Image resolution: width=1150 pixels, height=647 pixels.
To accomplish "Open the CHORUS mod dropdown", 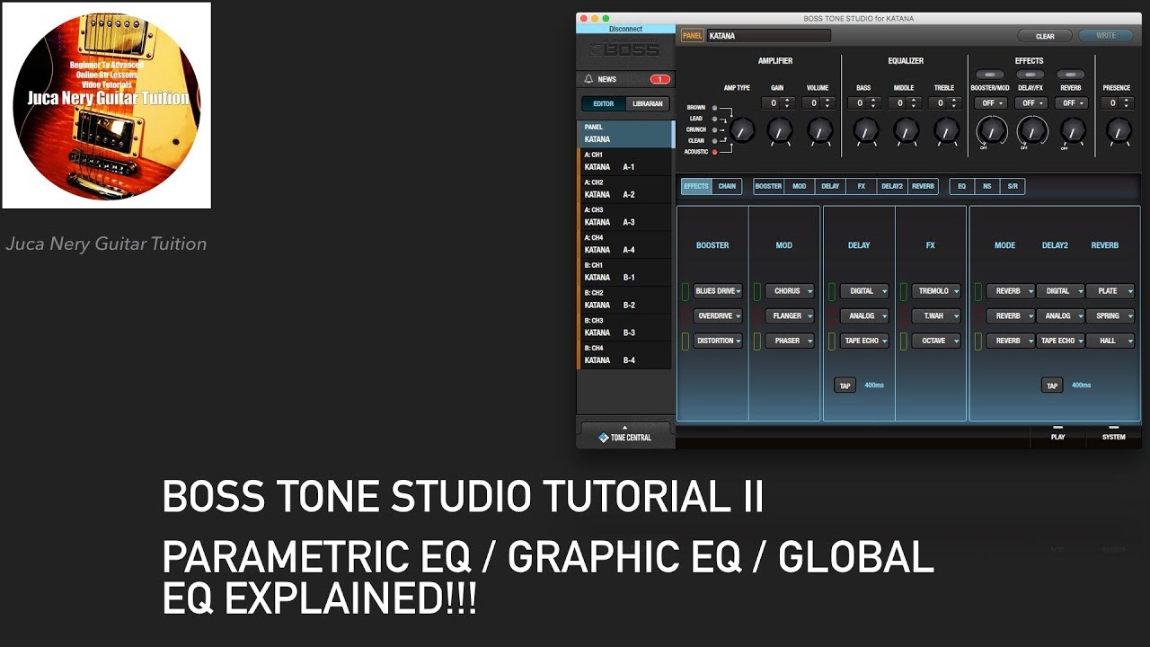I will [x=790, y=291].
